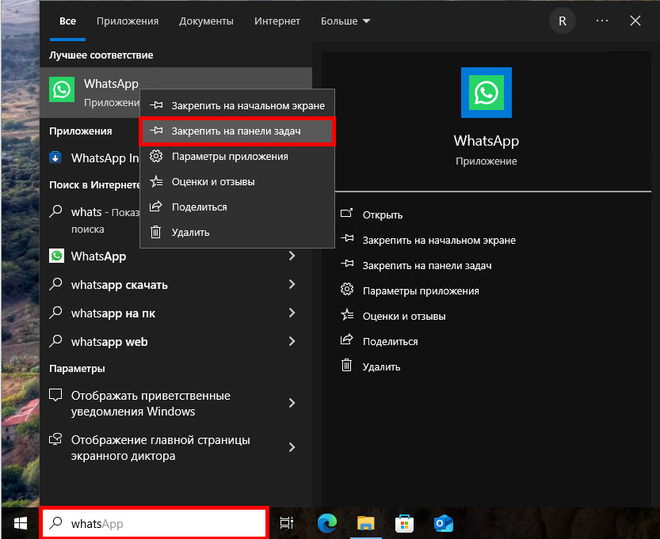The height and width of the screenshot is (539, 660).
Task: Click the Task View icon
Action: (286, 523)
